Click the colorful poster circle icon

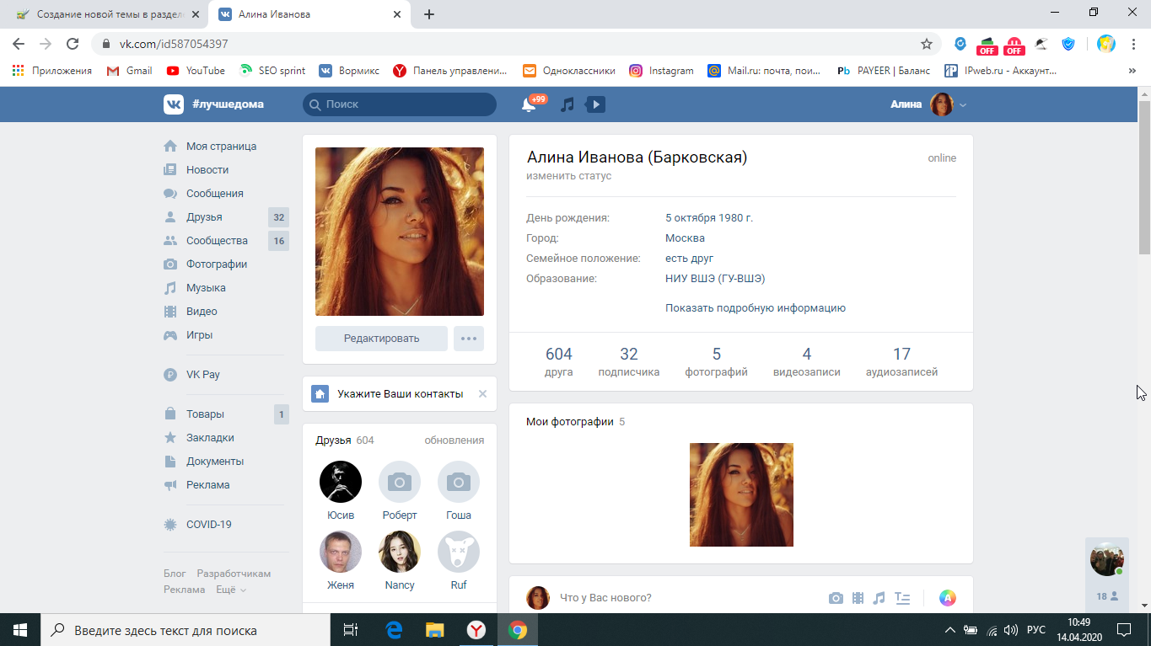click(948, 598)
